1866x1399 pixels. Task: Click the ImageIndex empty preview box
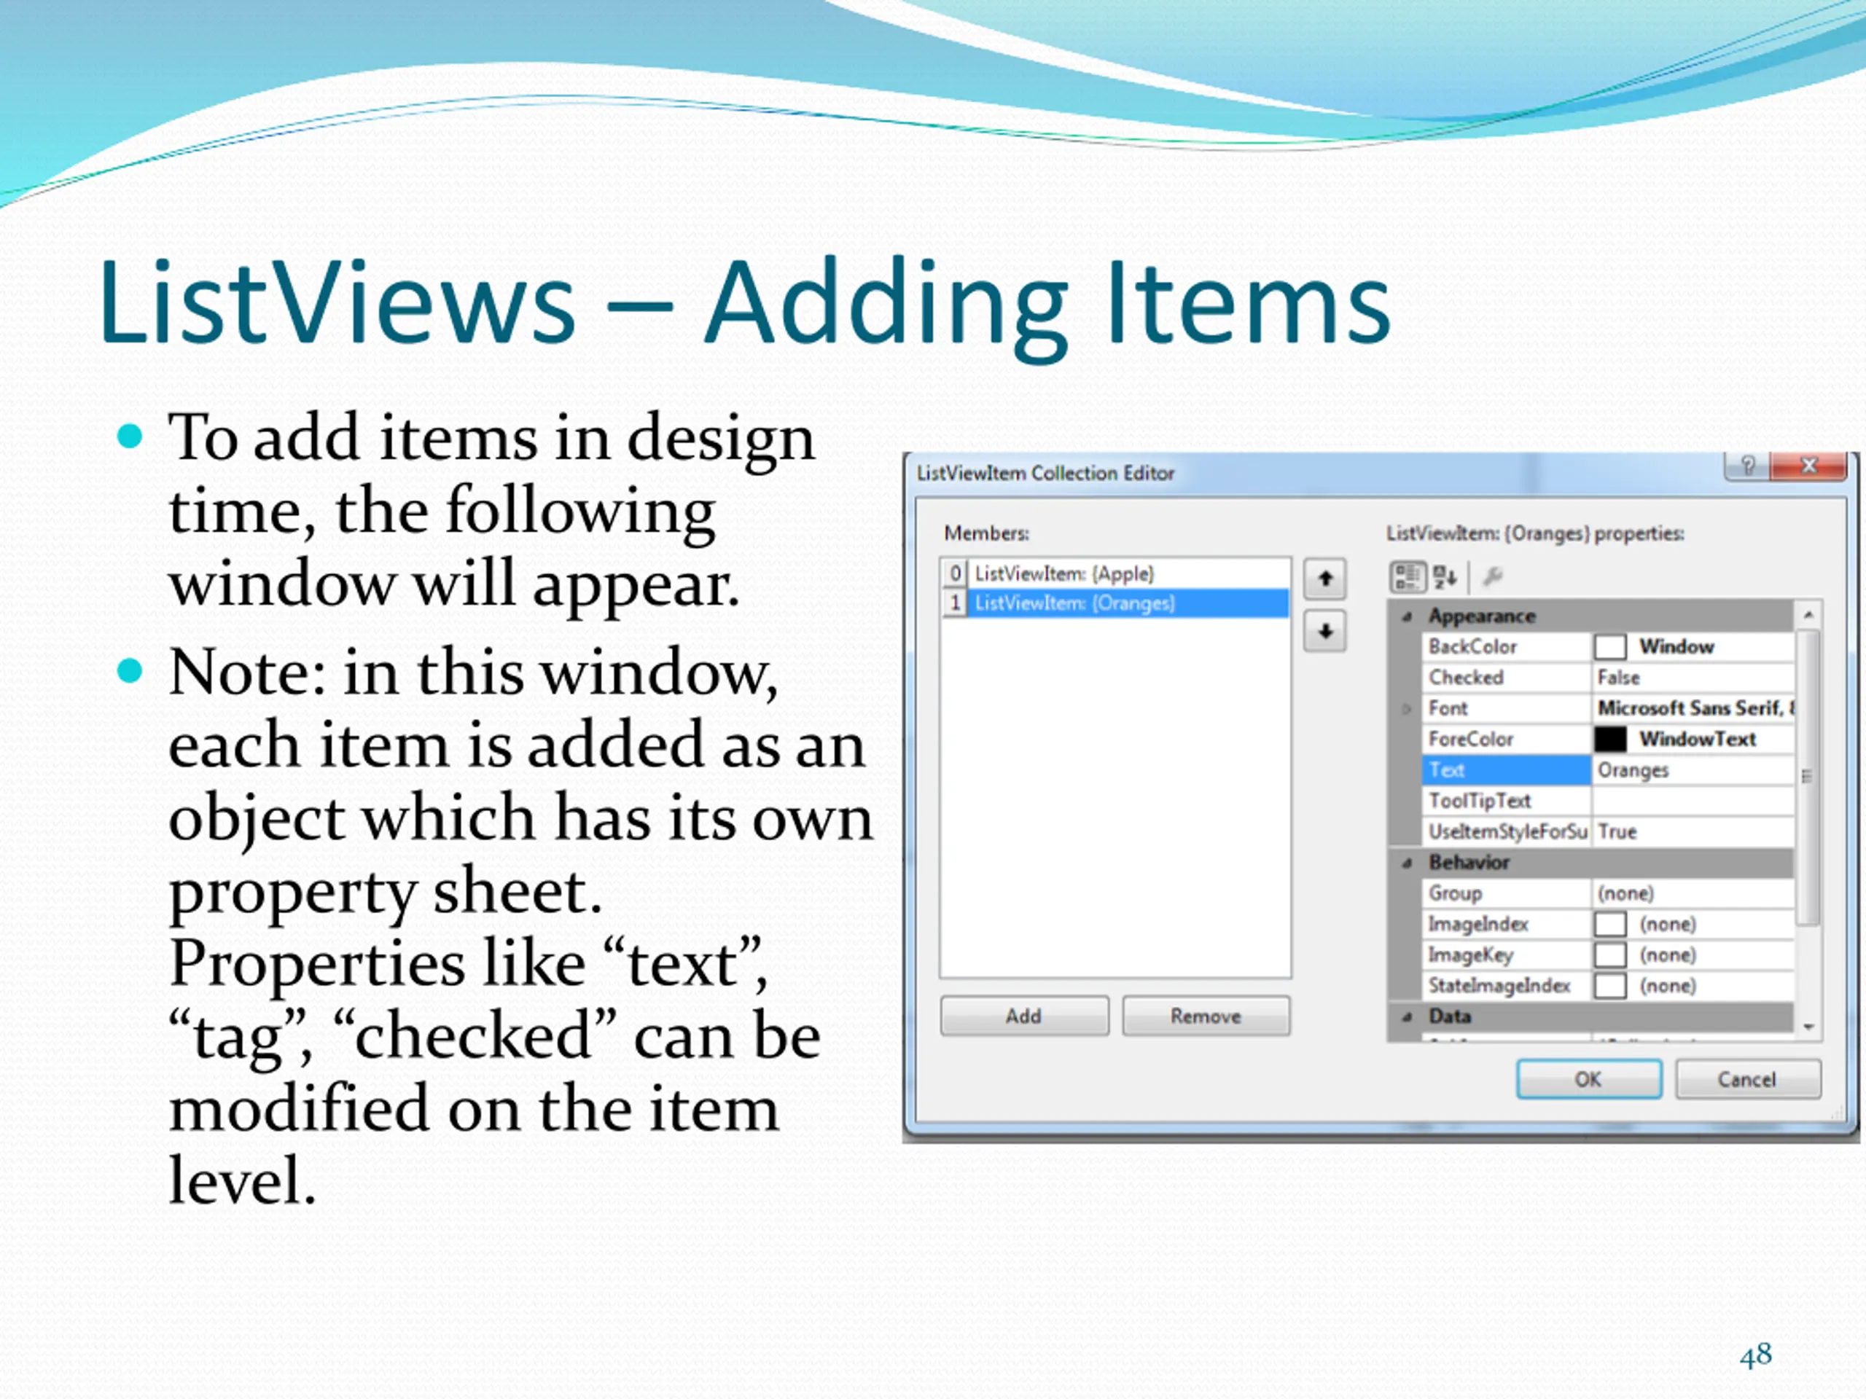[x=1609, y=924]
